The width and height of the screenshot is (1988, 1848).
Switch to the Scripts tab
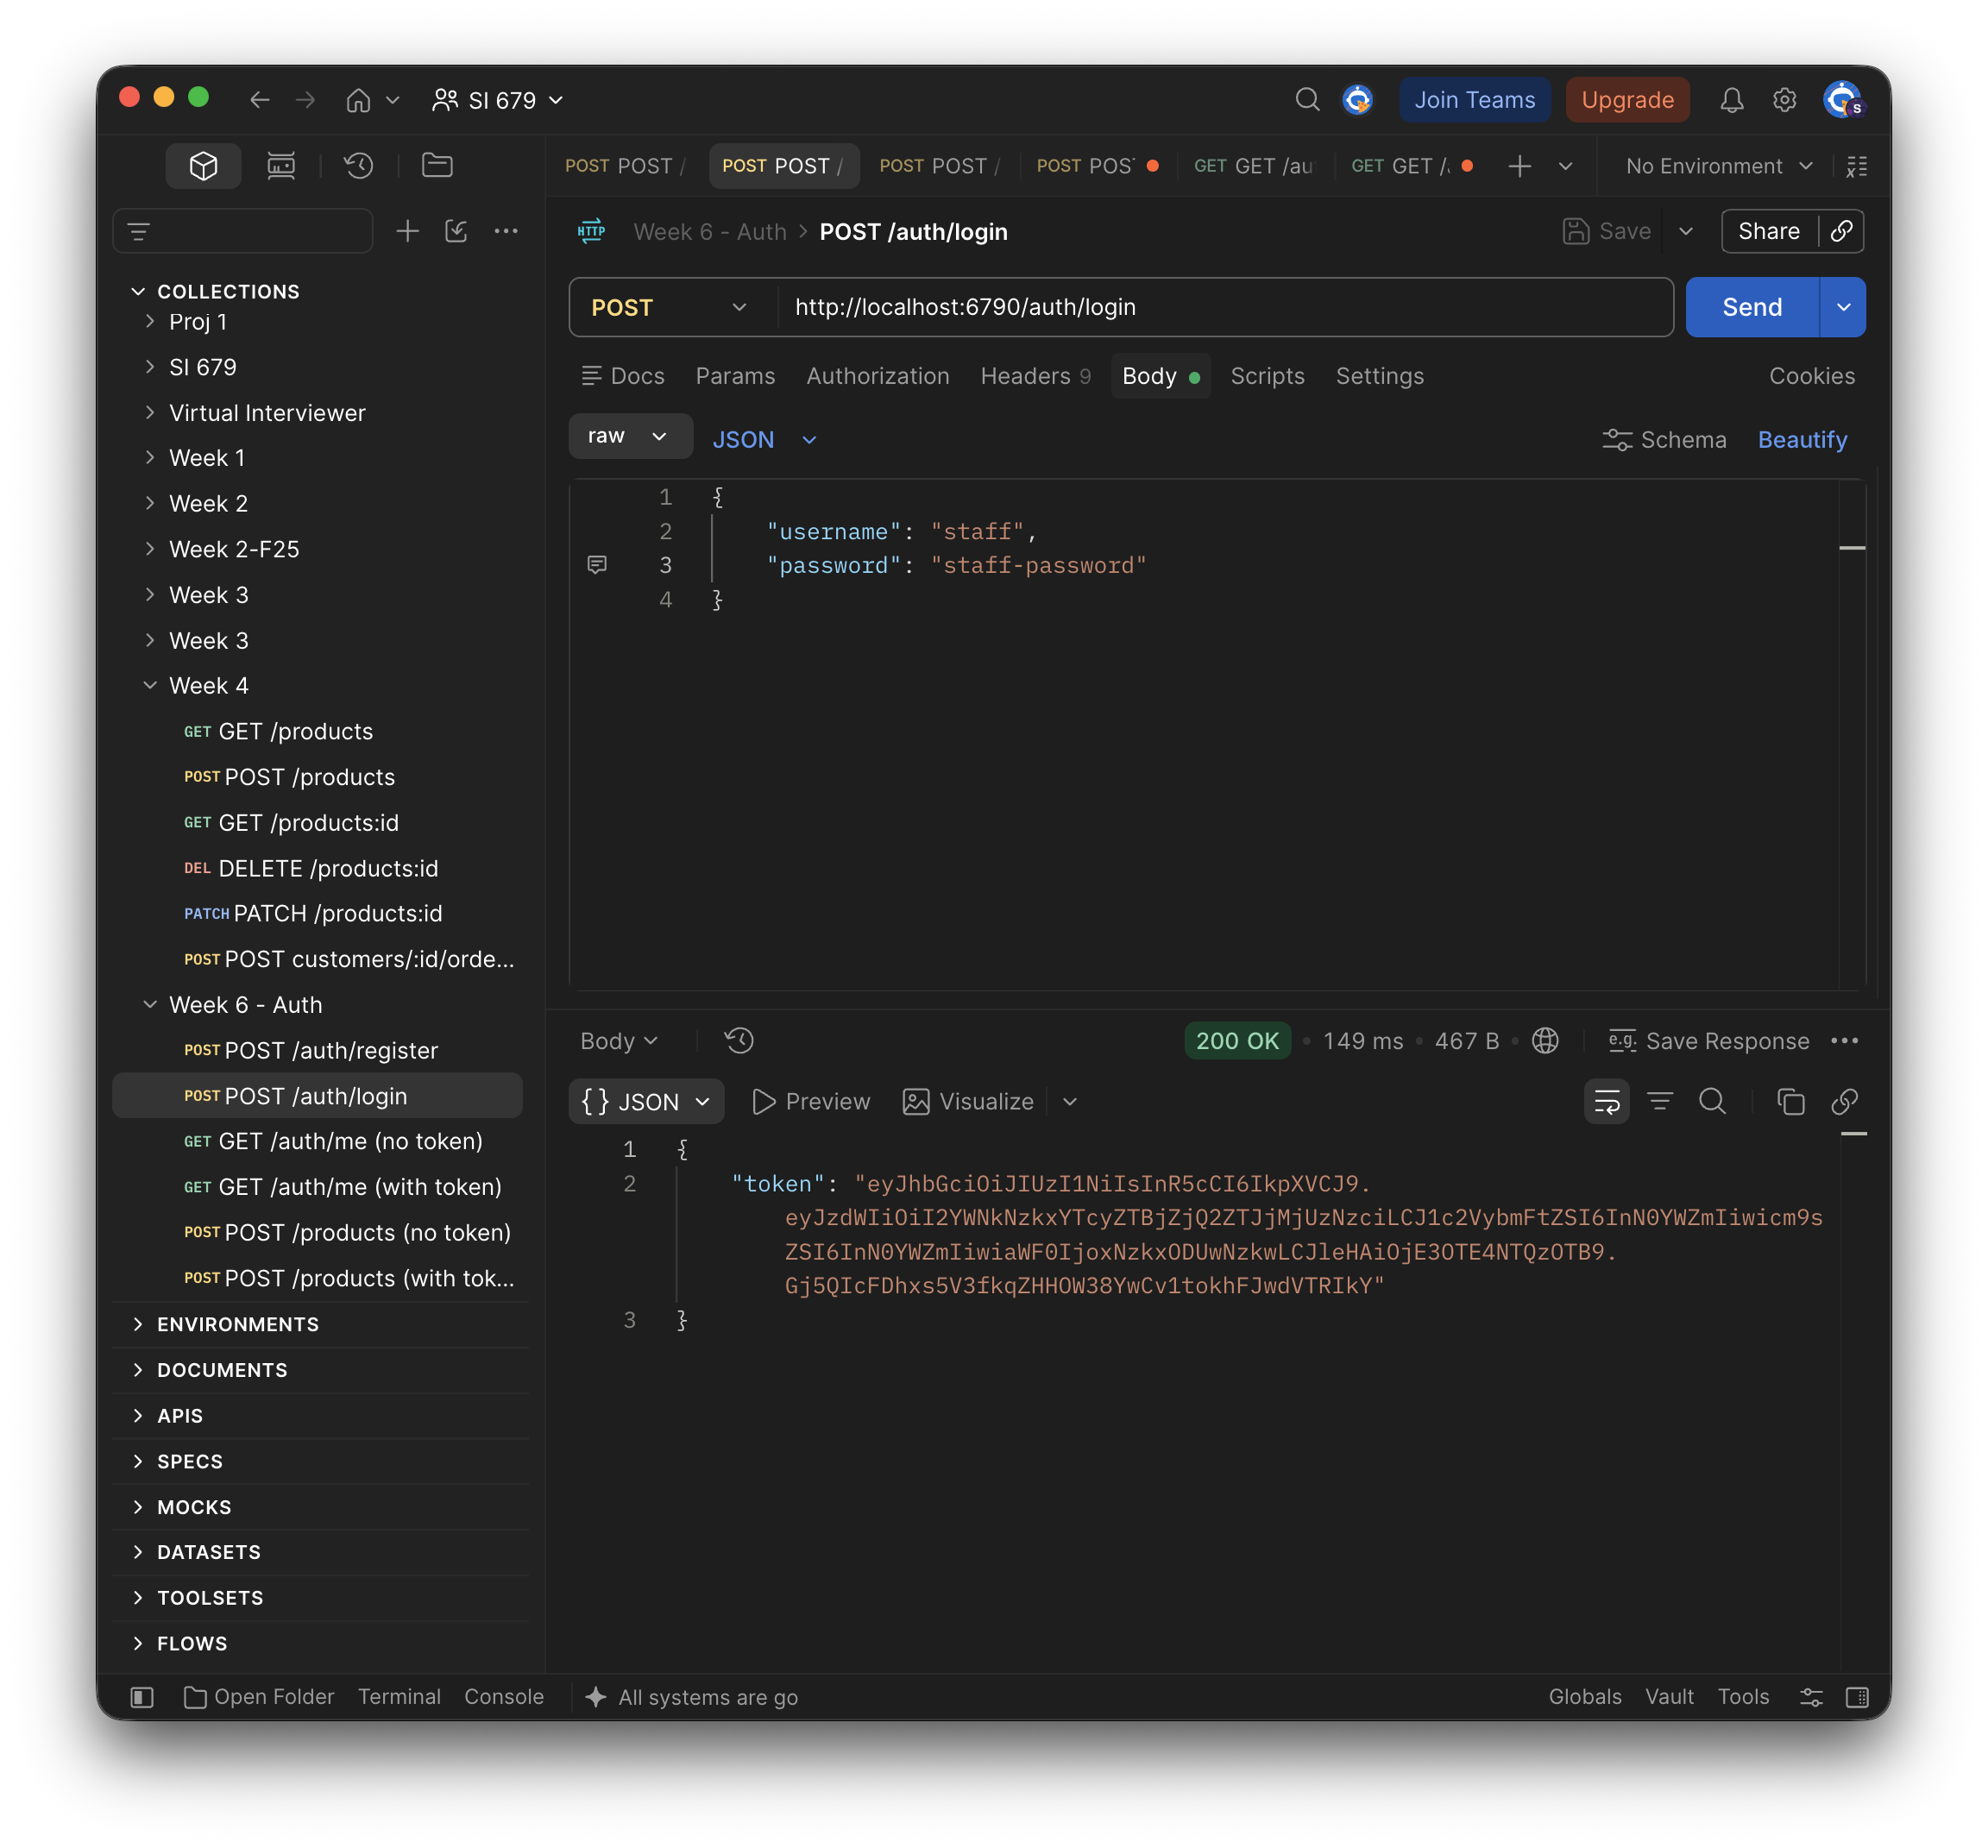[x=1267, y=376]
